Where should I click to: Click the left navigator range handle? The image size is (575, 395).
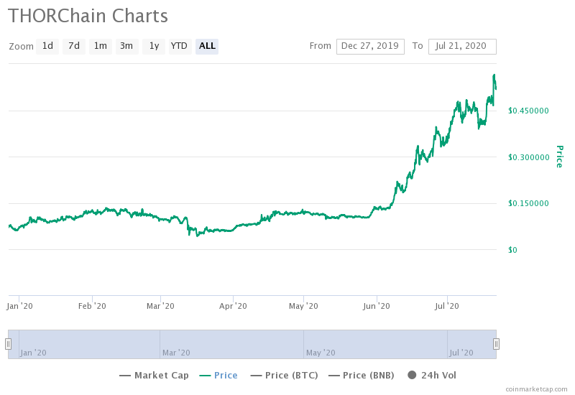click(8, 344)
